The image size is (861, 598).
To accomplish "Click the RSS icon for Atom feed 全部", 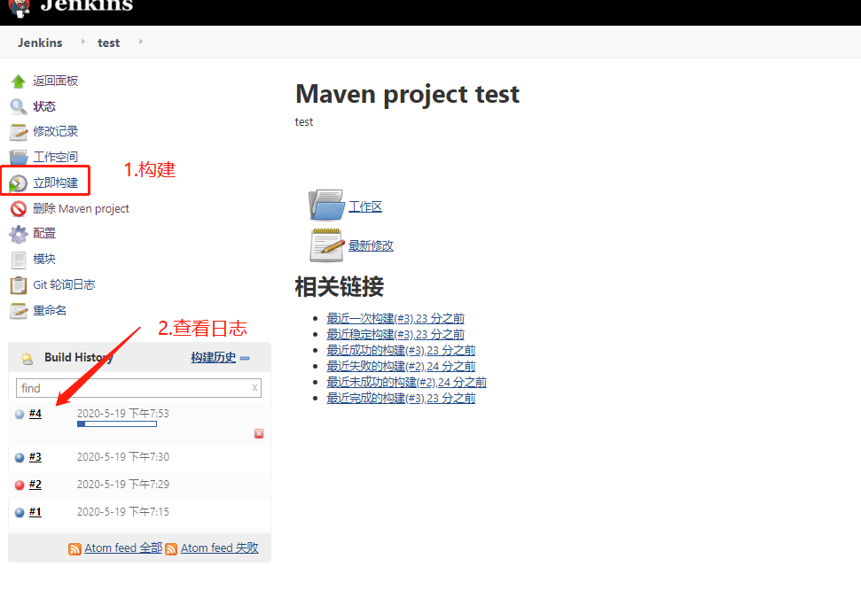I will (x=74, y=548).
